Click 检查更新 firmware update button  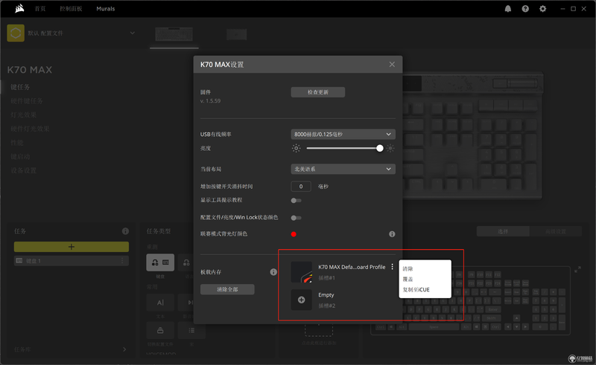tap(318, 92)
